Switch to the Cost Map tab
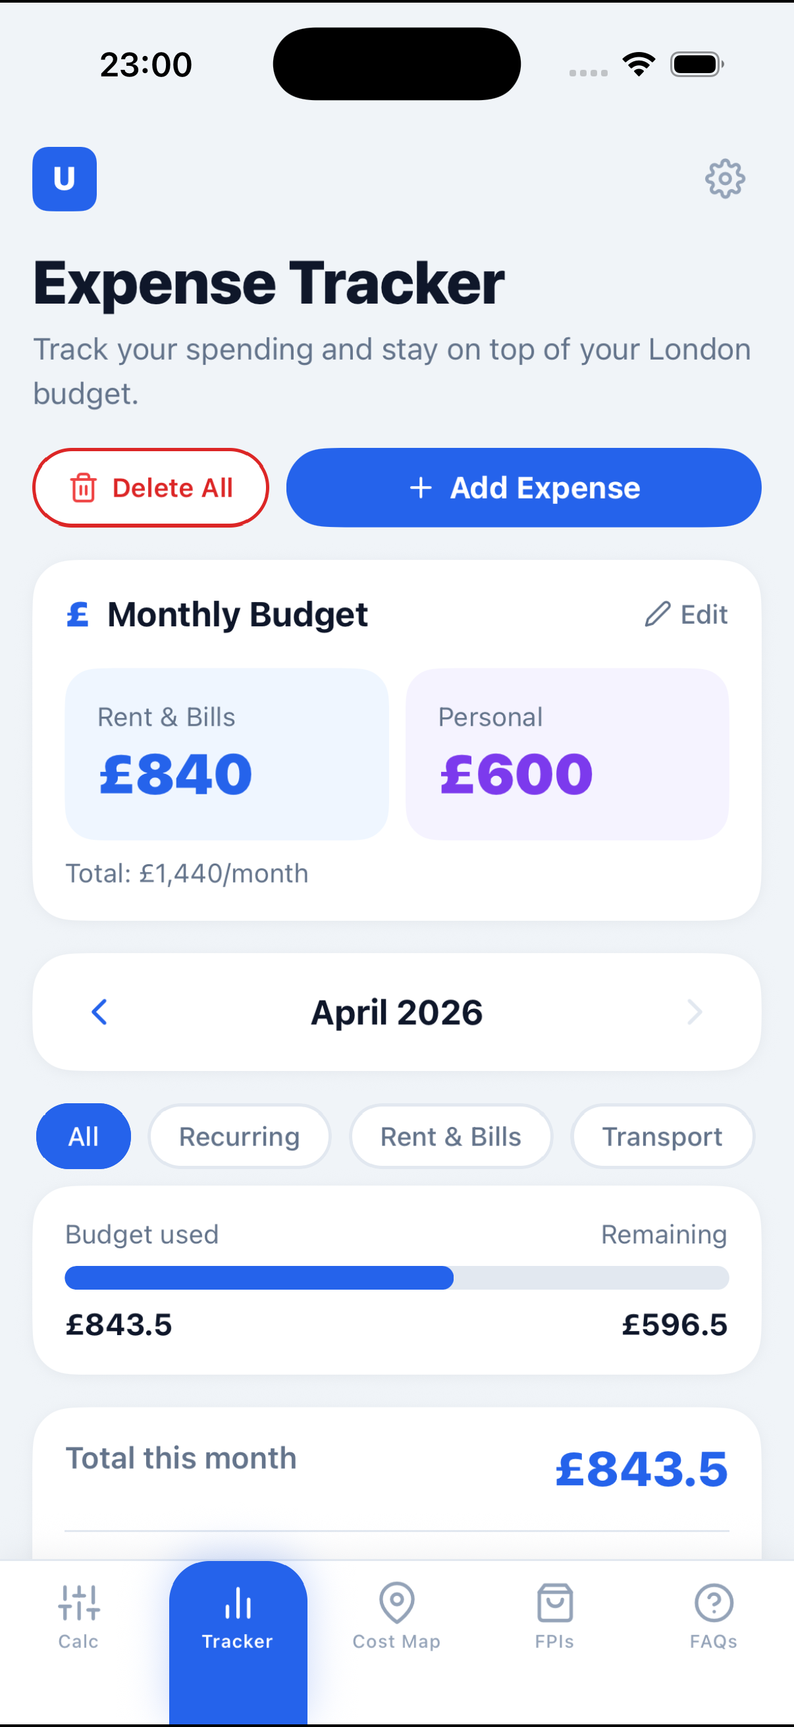 point(396,1616)
